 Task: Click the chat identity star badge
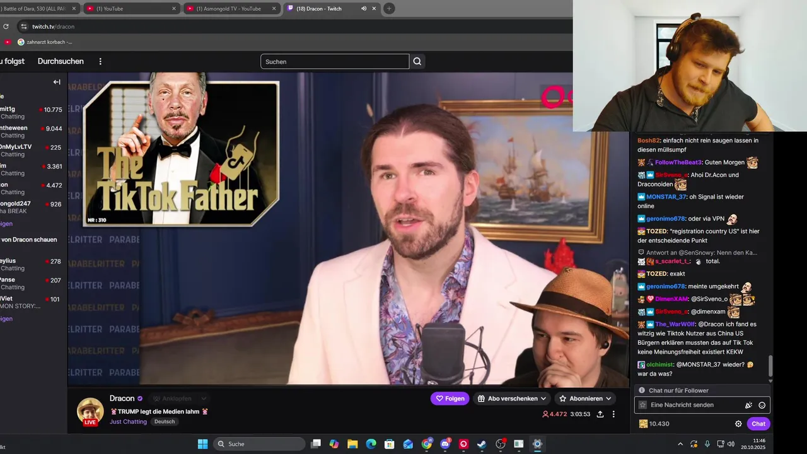pyautogui.click(x=642, y=405)
